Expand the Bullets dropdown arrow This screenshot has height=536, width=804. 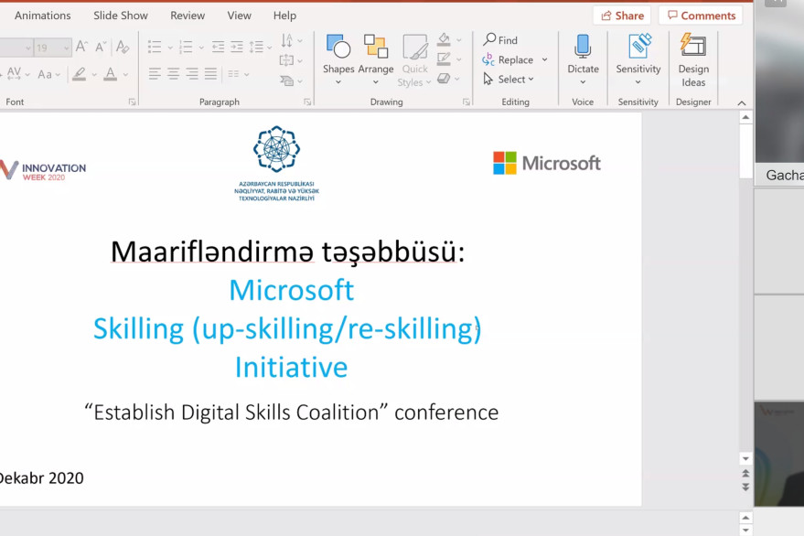(x=170, y=48)
